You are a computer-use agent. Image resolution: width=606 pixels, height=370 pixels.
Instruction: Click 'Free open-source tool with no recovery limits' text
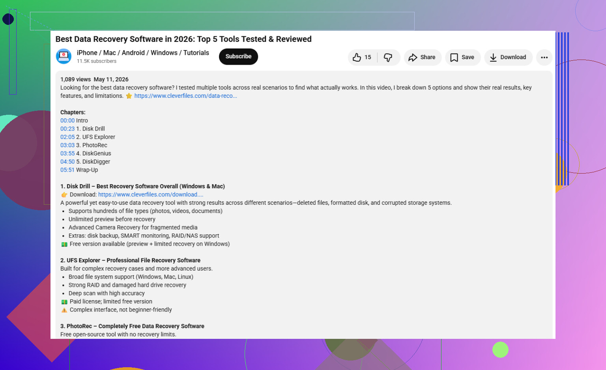click(118, 334)
